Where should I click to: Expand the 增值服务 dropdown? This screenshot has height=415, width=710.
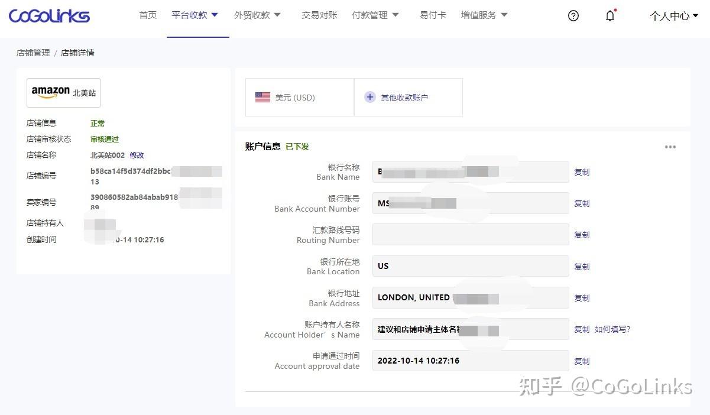485,15
